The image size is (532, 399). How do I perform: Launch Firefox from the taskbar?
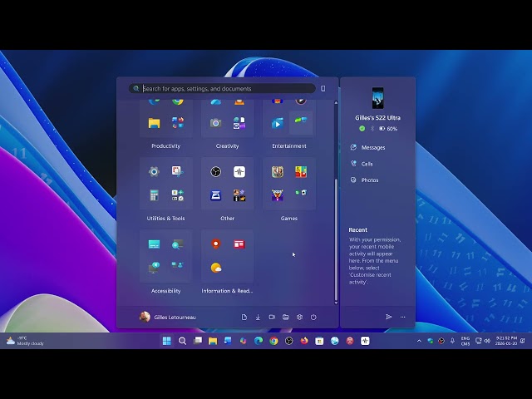click(304, 341)
